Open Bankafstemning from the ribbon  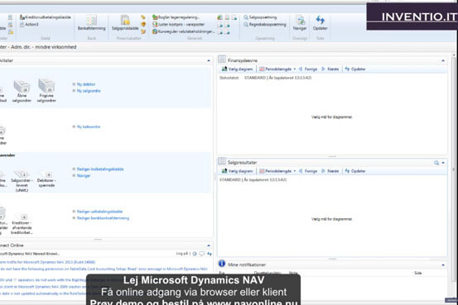[91, 23]
